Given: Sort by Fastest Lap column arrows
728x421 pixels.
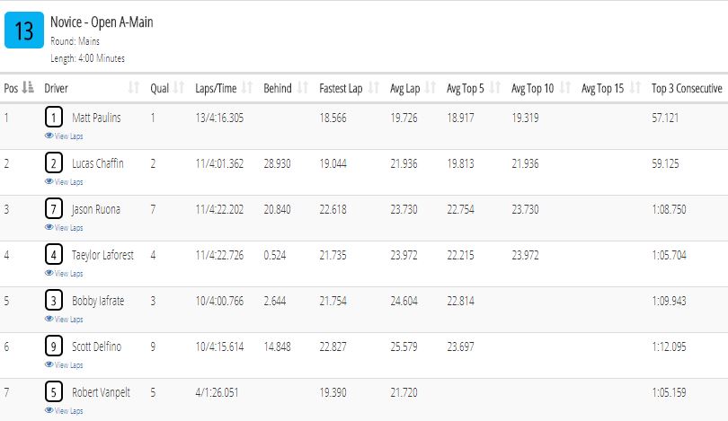Looking at the screenshot, I should pyautogui.click(x=374, y=87).
